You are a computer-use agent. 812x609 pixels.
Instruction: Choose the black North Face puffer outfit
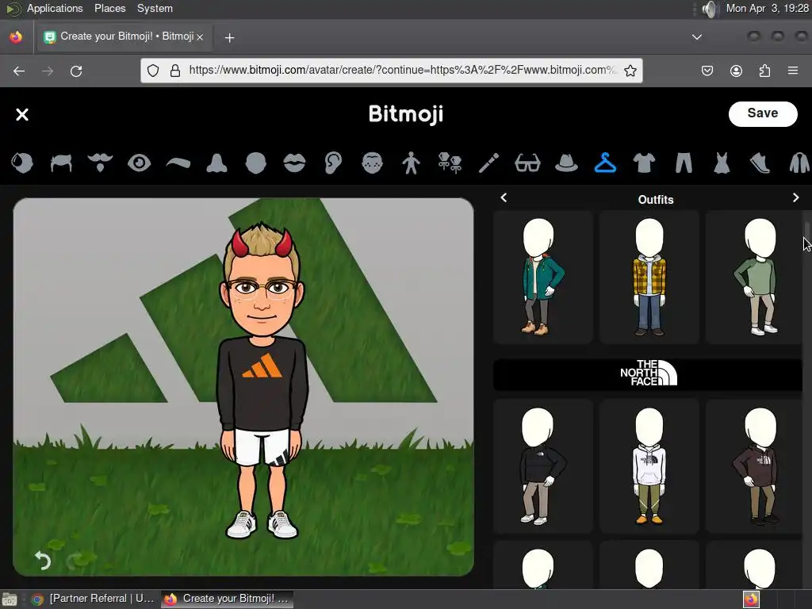click(x=542, y=466)
